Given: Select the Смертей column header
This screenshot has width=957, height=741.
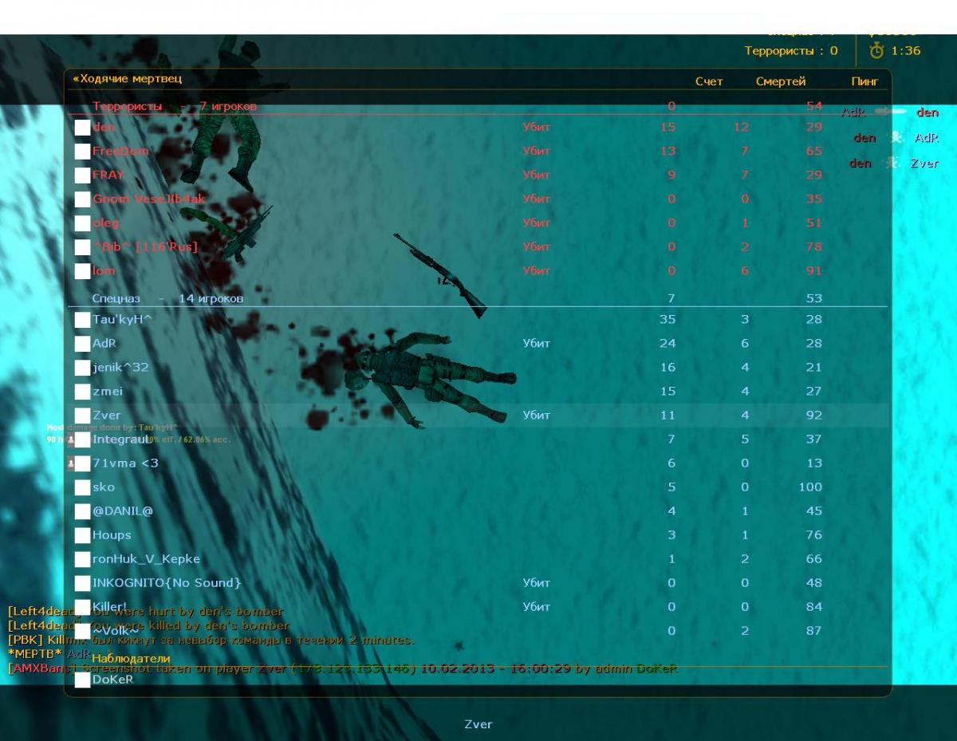Looking at the screenshot, I should [x=780, y=81].
